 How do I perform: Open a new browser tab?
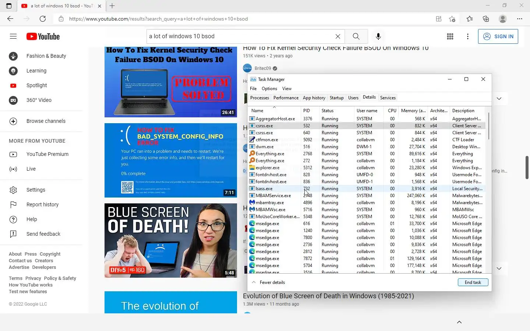[x=112, y=6]
